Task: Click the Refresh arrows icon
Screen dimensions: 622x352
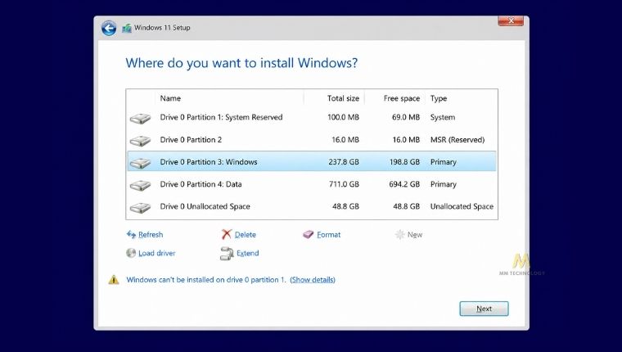Action: pyautogui.click(x=131, y=235)
